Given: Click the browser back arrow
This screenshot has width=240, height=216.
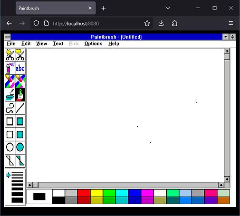Looking at the screenshot, I should pyautogui.click(x=9, y=23).
